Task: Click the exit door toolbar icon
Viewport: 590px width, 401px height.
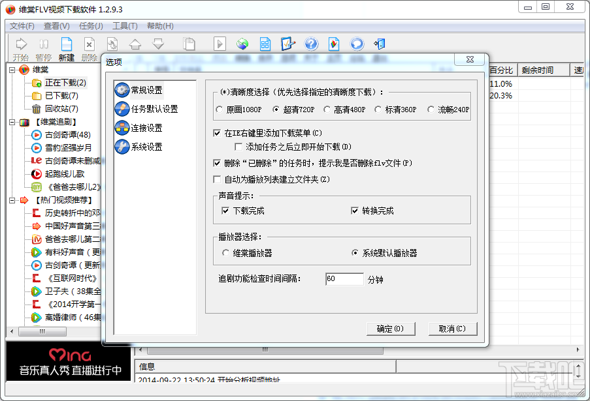Action: [380, 44]
